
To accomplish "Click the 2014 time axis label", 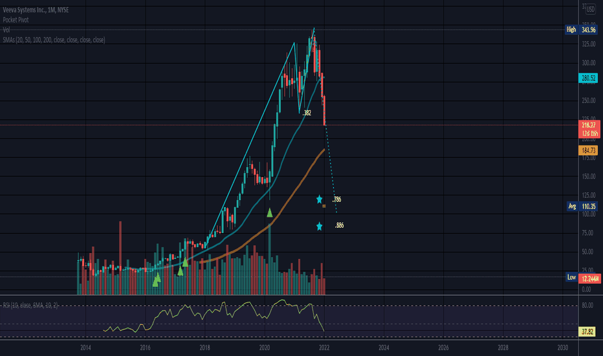I will click(x=85, y=348).
